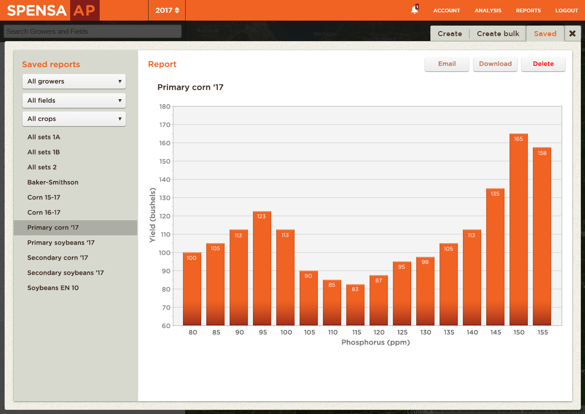Open the All growers dropdown

click(74, 81)
